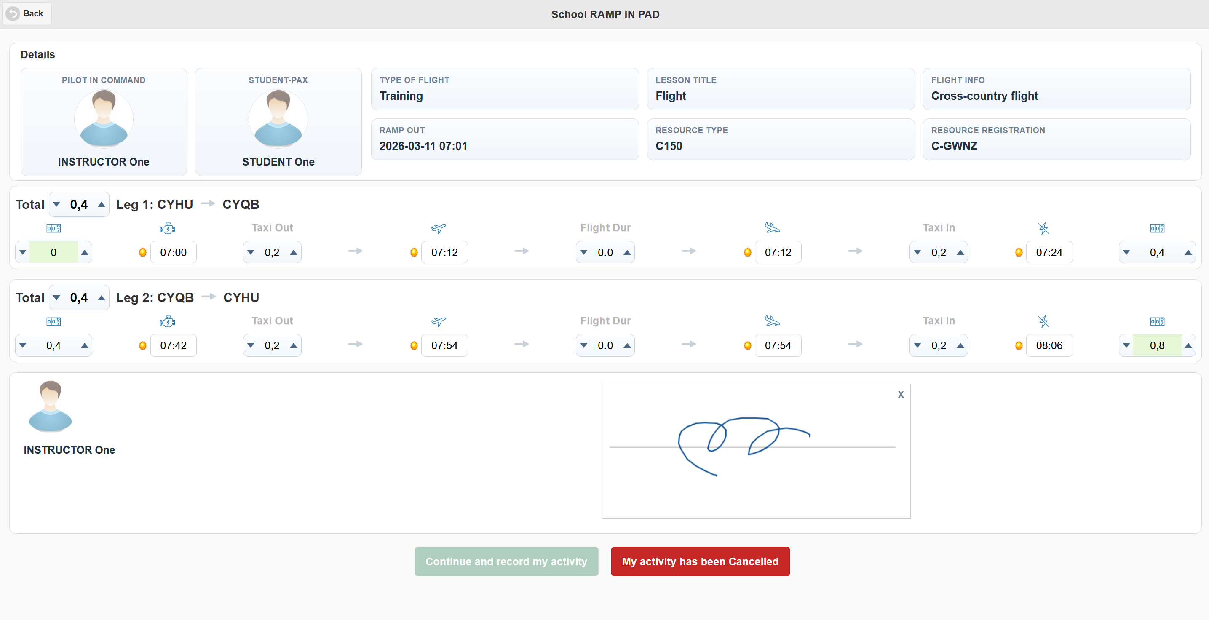The width and height of the screenshot is (1209, 620).
Task: Increase Leg 1 Total value
Action: [102, 205]
